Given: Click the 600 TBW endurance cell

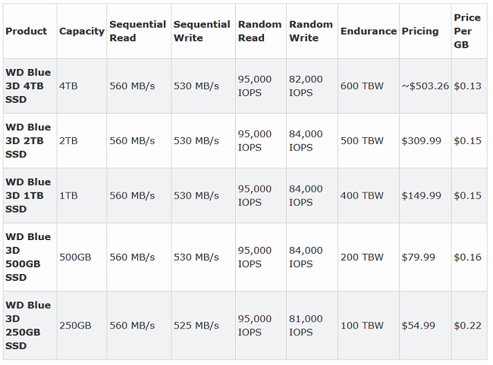Looking at the screenshot, I should [362, 86].
